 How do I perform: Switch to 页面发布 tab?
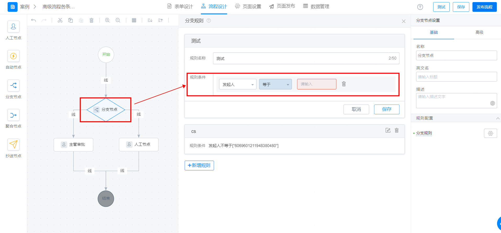coord(282,7)
